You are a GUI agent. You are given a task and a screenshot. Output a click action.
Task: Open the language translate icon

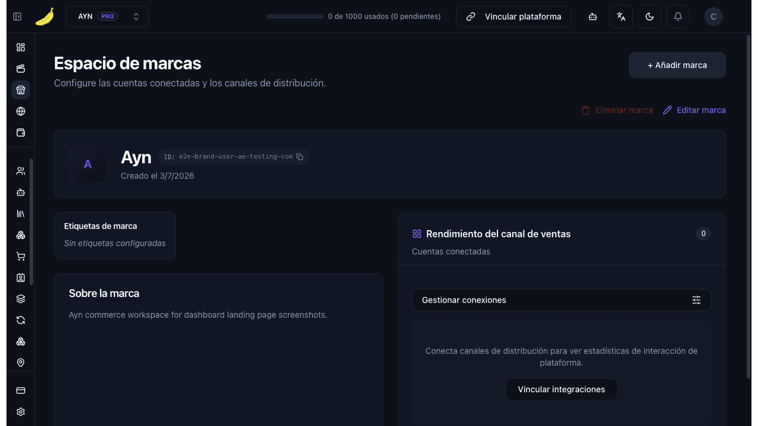621,17
